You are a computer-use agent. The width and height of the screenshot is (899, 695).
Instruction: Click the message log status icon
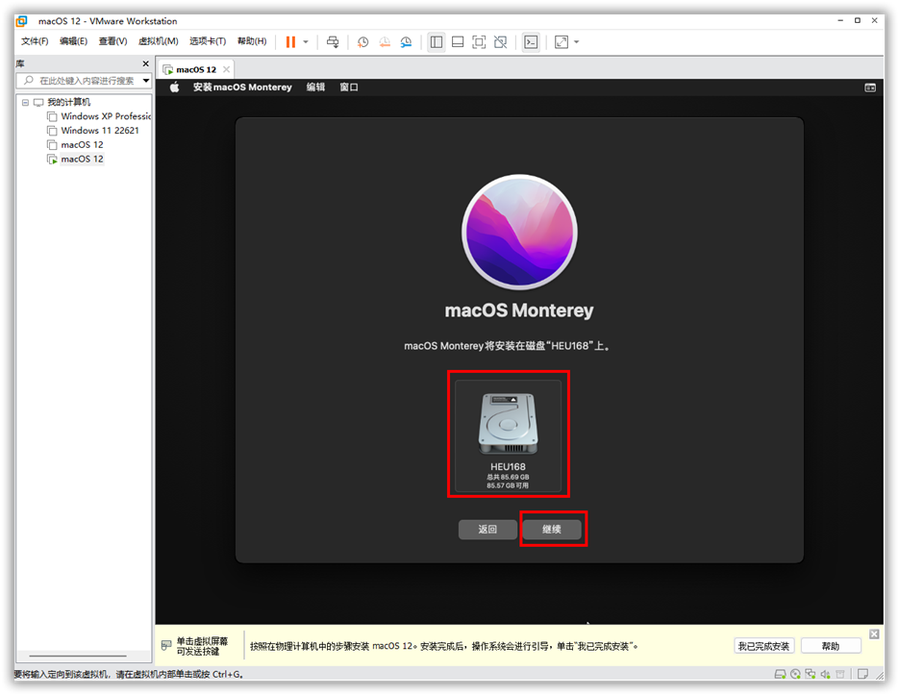(x=862, y=675)
